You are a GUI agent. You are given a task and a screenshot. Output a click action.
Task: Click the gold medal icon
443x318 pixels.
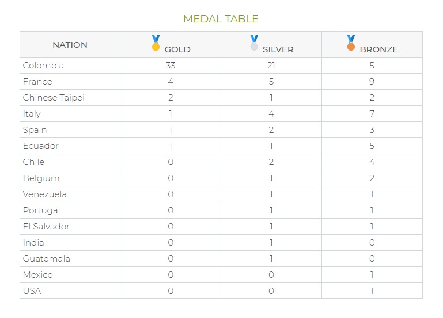tap(156, 43)
